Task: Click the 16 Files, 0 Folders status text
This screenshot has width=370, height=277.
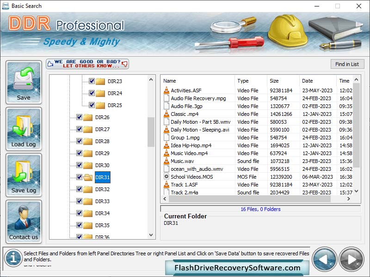Action: [x=260, y=209]
